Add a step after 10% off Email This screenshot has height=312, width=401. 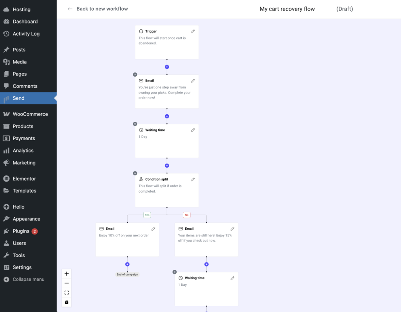point(127,264)
